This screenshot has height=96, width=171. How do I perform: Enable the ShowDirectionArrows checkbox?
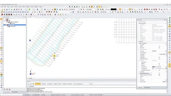[x=159, y=74]
